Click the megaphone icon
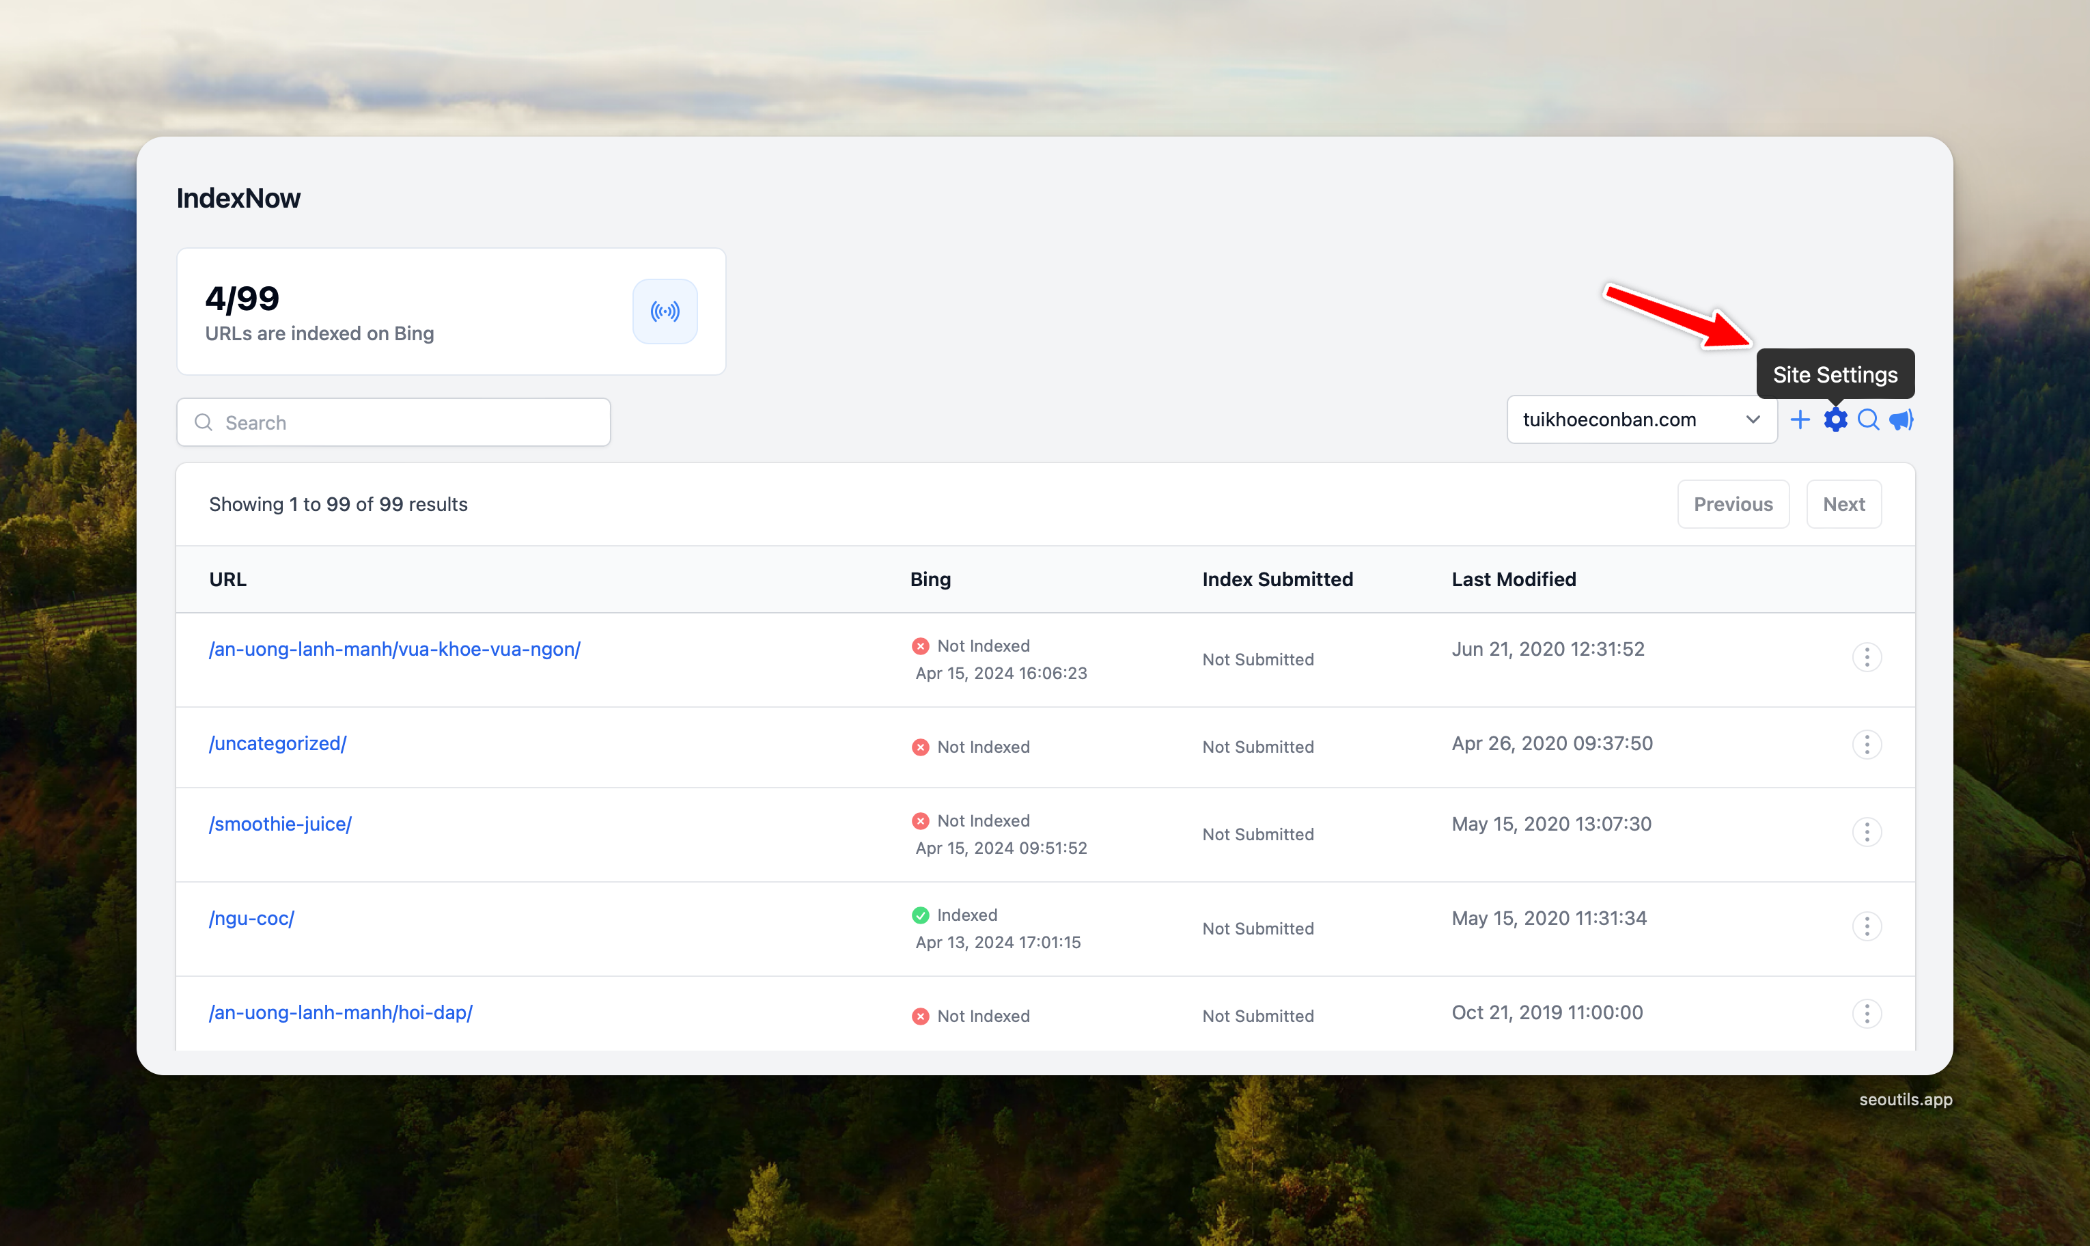This screenshot has width=2090, height=1246. coord(1901,420)
